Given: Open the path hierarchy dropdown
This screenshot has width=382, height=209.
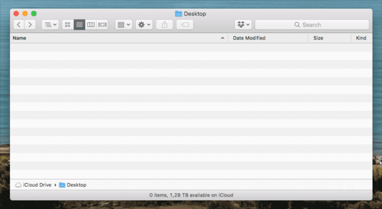Looking at the screenshot, I should (x=50, y=25).
